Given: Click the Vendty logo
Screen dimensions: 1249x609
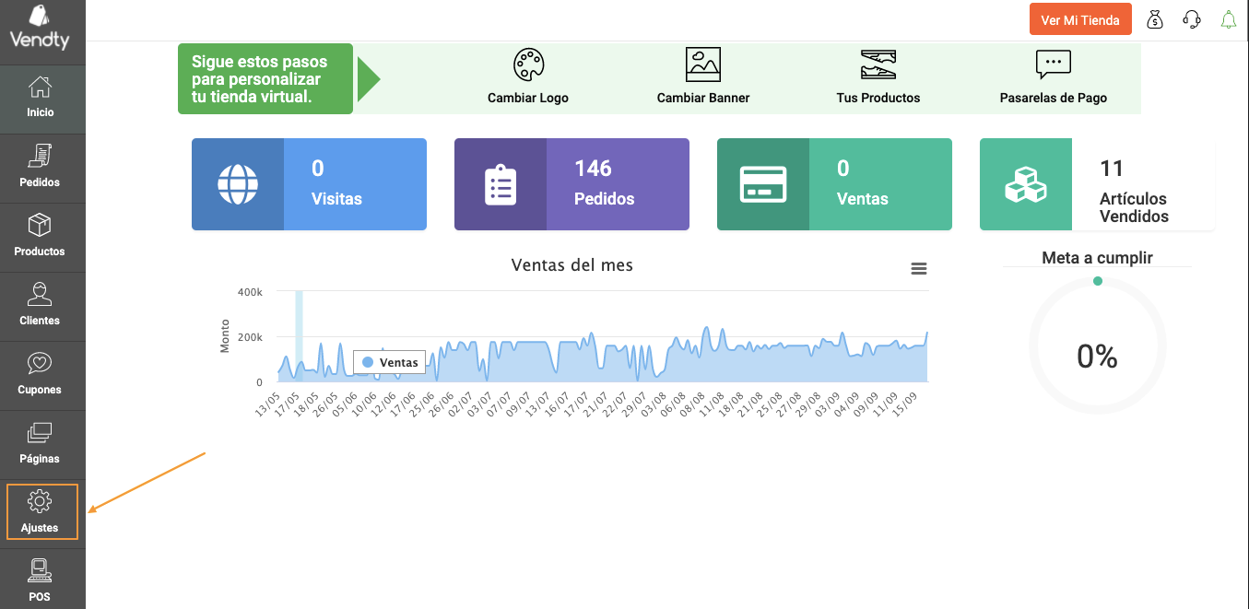Looking at the screenshot, I should [39, 29].
